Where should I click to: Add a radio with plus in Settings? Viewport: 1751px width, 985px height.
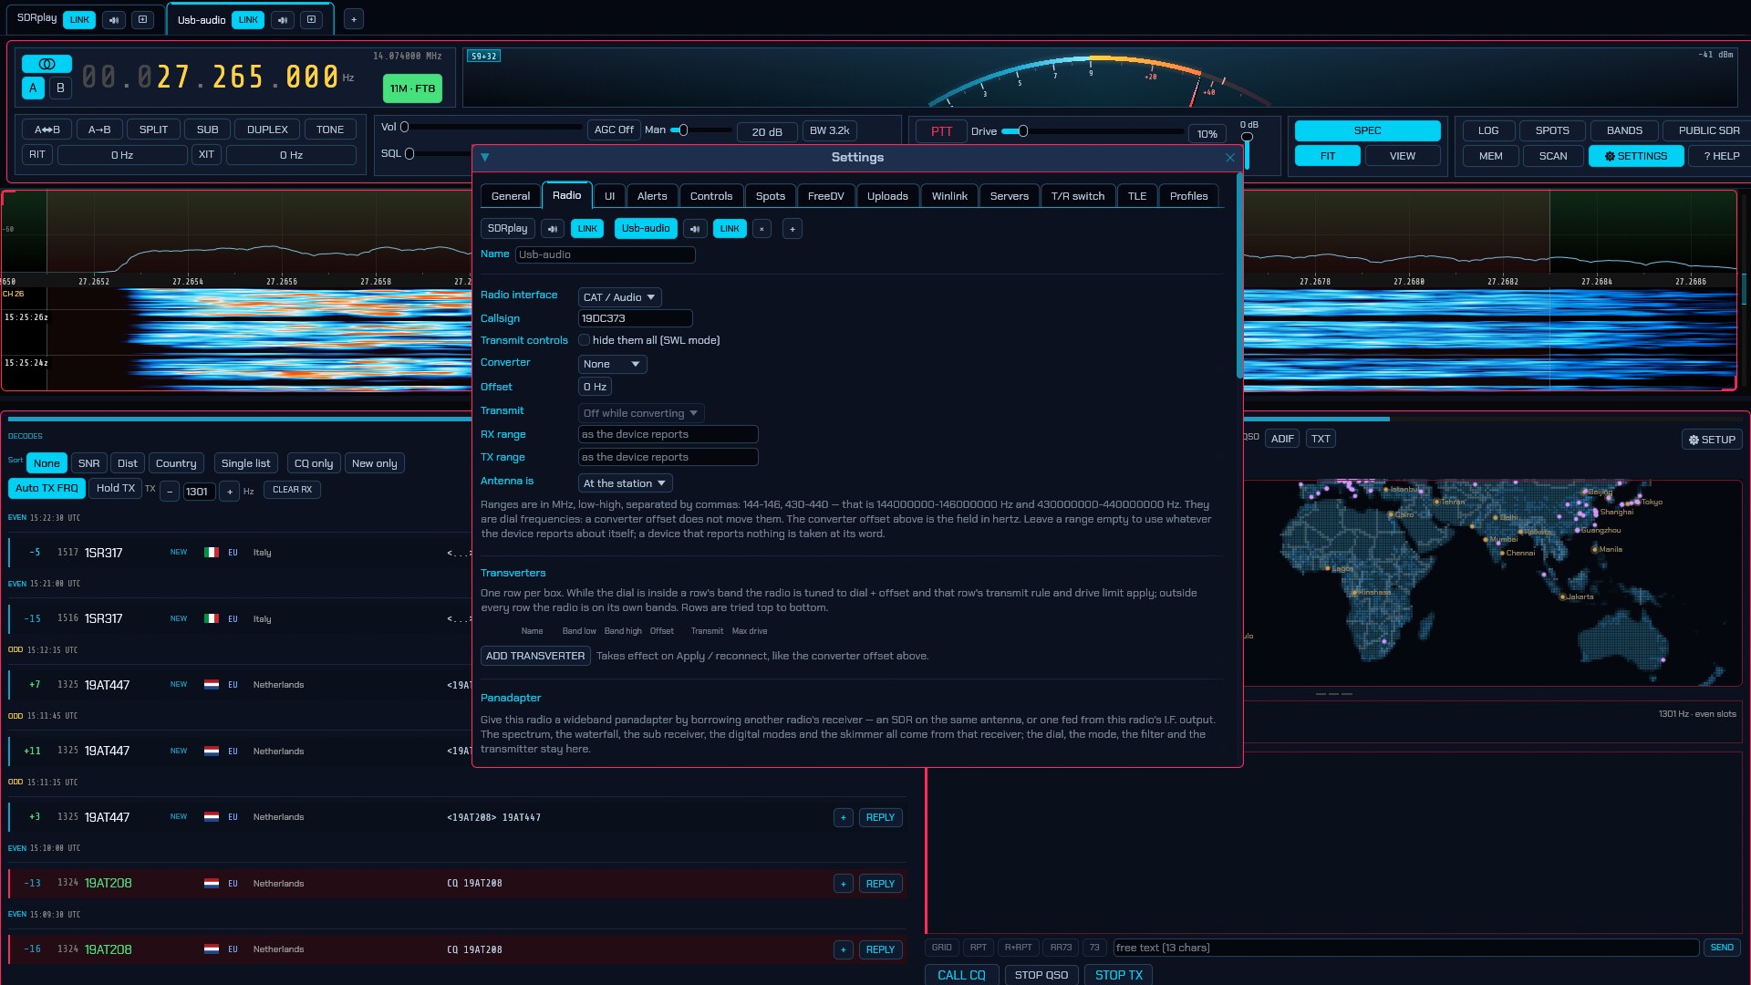point(793,229)
